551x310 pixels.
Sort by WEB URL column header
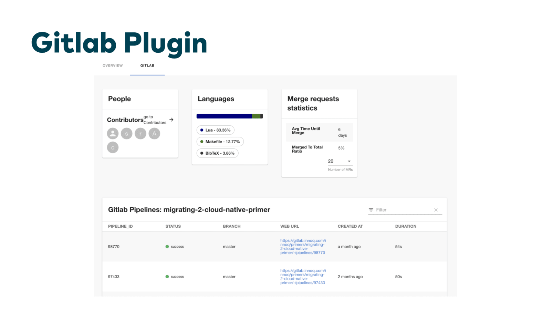[x=290, y=226]
